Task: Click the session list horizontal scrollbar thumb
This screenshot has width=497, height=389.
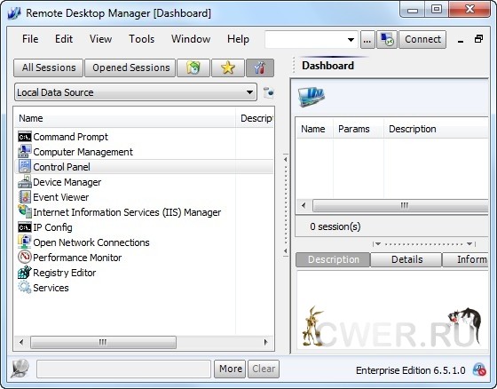Action: [103, 342]
